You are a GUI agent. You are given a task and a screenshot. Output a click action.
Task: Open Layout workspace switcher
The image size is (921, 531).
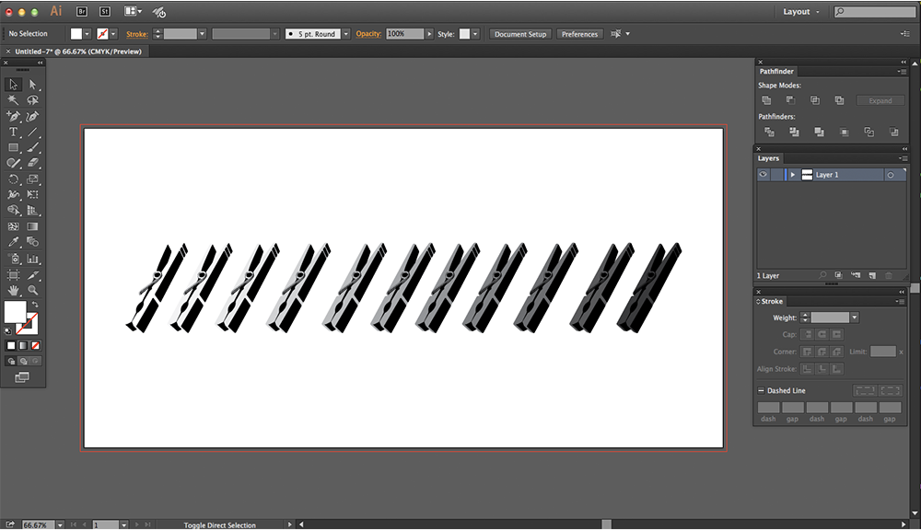tap(800, 12)
